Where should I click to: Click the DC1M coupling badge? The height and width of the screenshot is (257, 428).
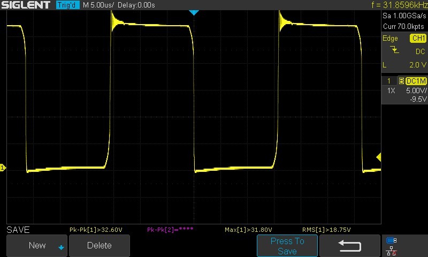pos(416,81)
